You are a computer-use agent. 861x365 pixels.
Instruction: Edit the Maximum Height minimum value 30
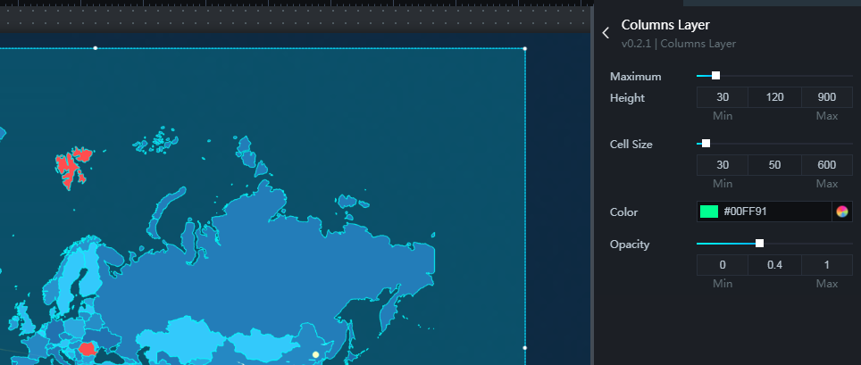pyautogui.click(x=723, y=97)
